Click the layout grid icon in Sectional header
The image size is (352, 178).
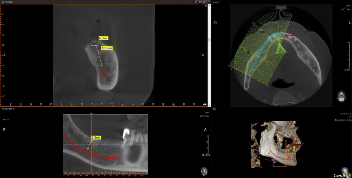click(204, 2)
